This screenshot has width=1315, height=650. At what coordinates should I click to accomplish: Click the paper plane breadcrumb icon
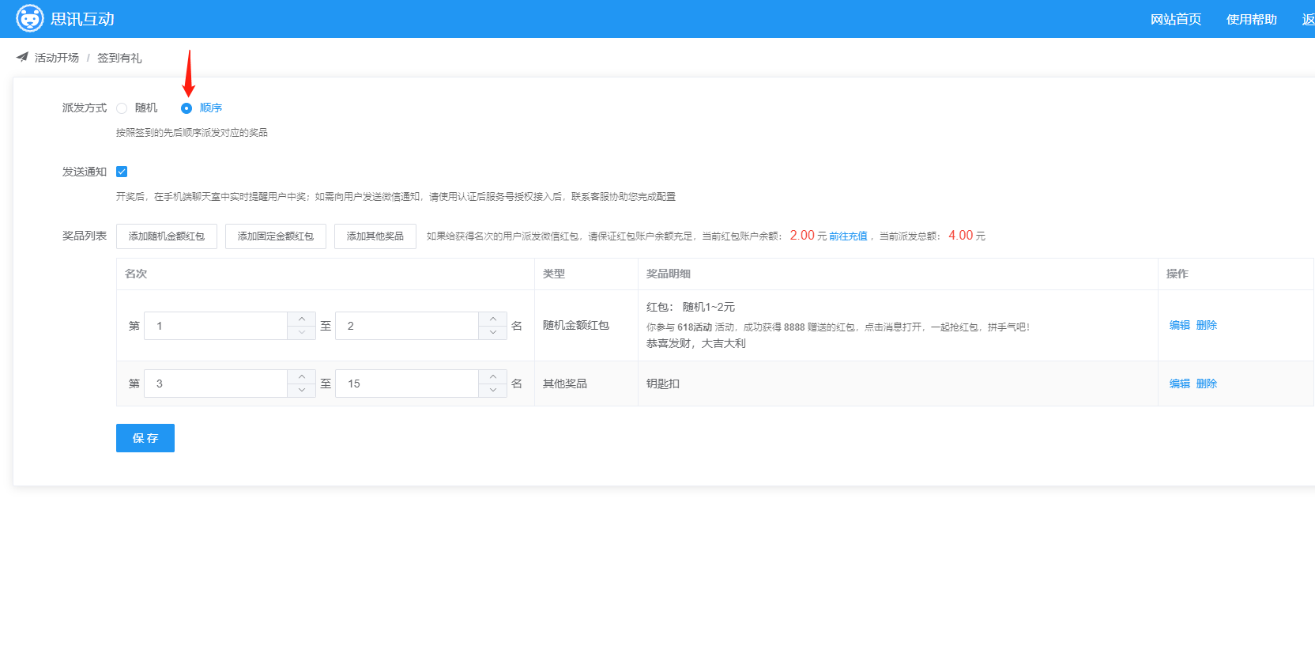coord(22,57)
